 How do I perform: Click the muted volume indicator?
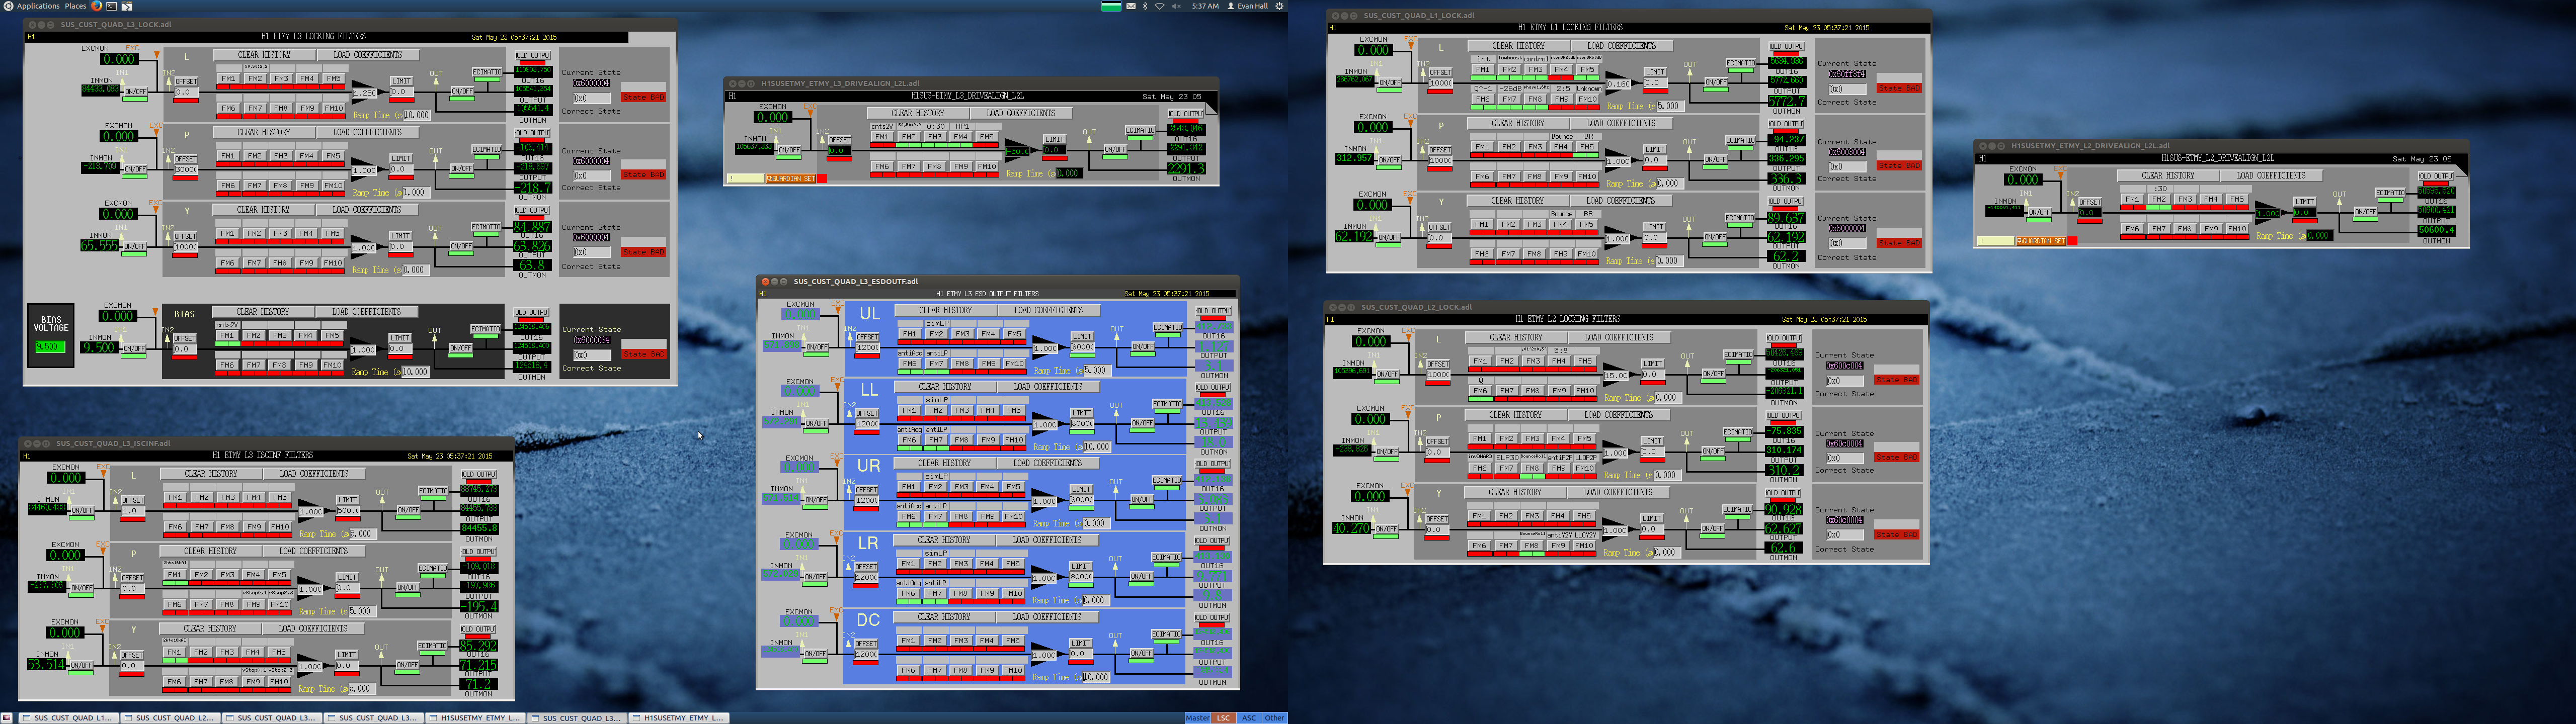1176,6
